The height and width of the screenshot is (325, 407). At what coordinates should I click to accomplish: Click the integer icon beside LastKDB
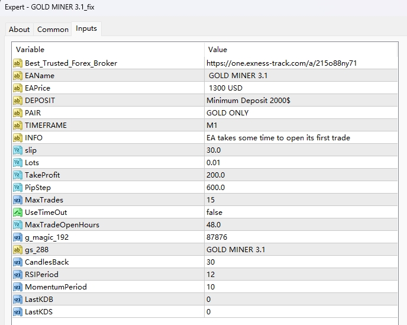pos(17,300)
